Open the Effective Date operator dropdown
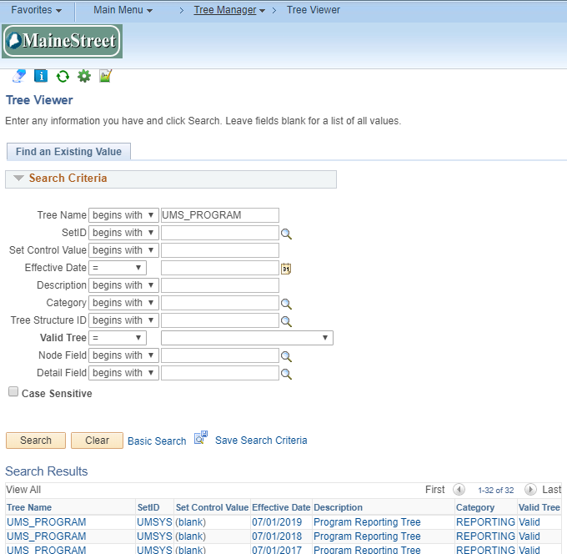Image resolution: width=567 pixels, height=554 pixels. tap(118, 268)
